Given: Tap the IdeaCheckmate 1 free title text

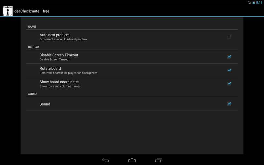Looking at the screenshot, I should point(31,11).
